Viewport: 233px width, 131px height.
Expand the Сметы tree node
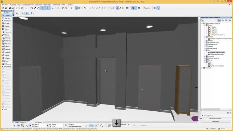[204, 60]
